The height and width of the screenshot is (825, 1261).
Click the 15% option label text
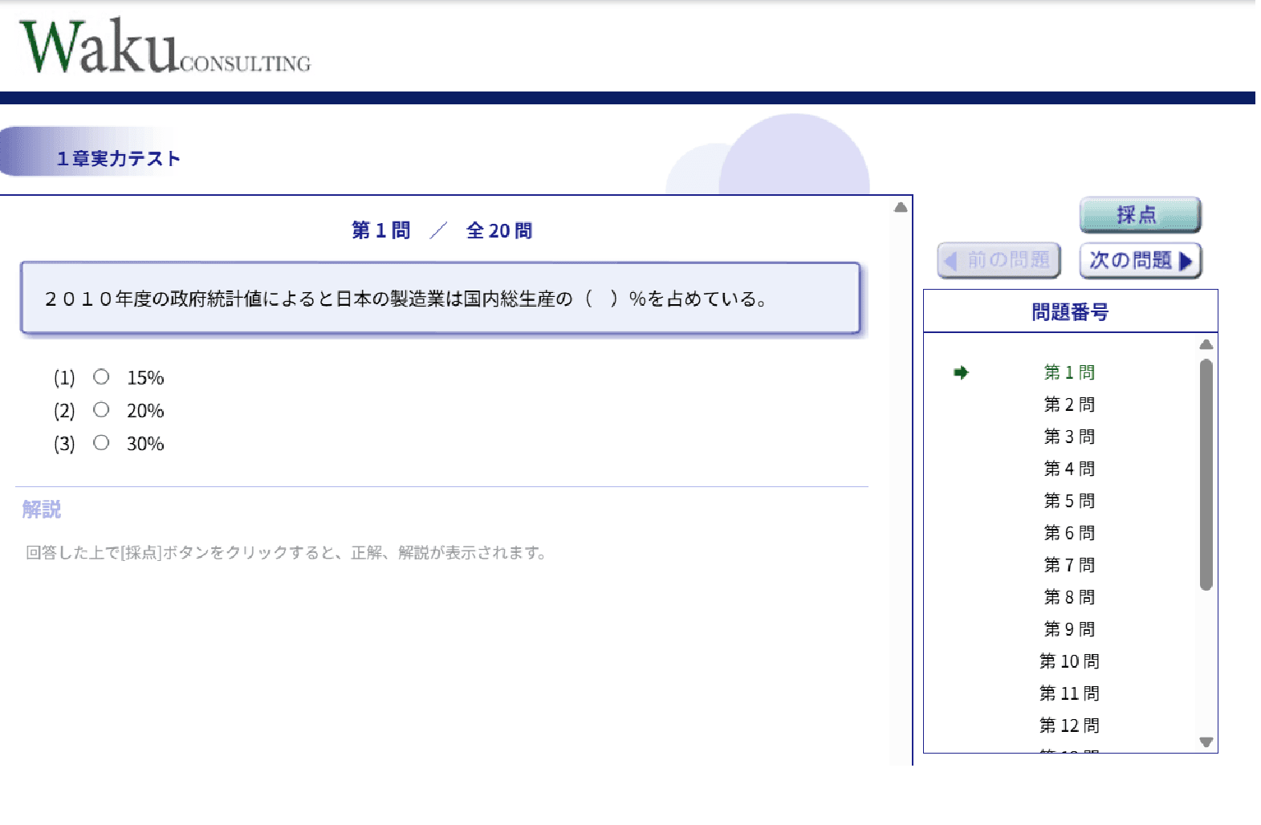tap(145, 378)
